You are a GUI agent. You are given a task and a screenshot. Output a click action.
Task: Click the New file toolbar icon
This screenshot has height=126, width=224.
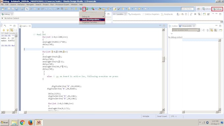click(x=3, y=9)
